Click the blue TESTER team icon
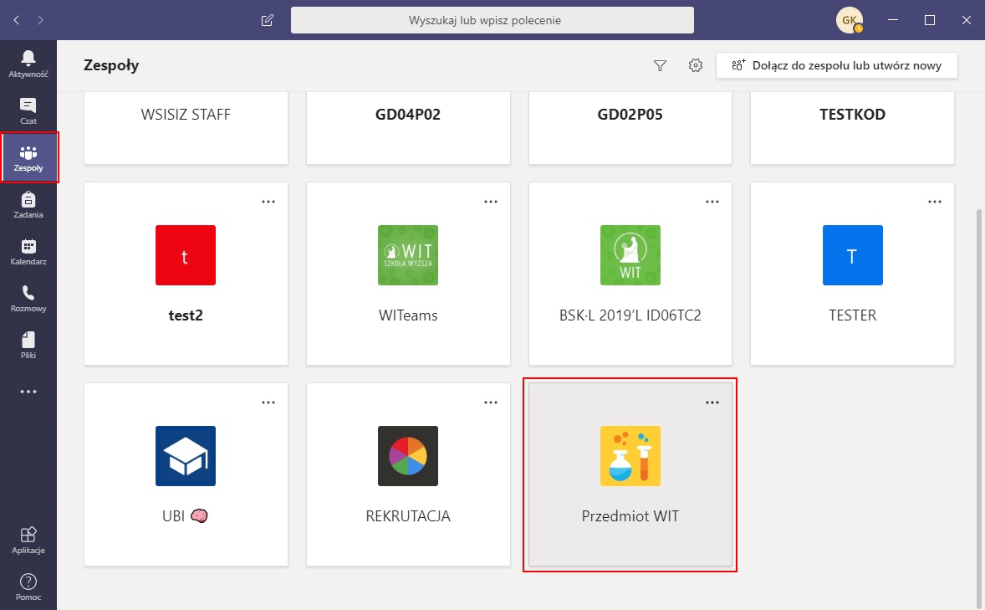985x610 pixels. point(852,255)
